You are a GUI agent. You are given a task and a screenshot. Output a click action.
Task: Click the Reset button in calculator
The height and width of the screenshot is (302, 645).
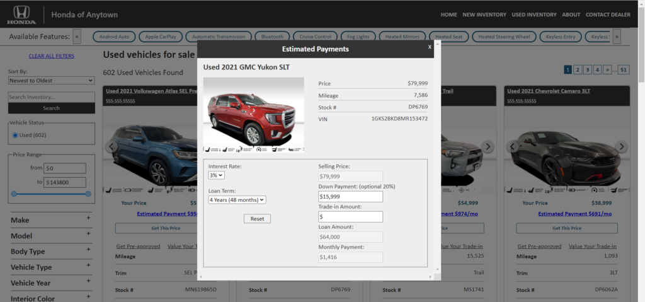point(257,219)
